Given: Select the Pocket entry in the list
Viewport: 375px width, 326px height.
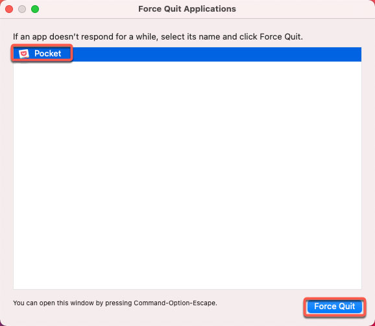Looking at the screenshot, I should [187, 54].
